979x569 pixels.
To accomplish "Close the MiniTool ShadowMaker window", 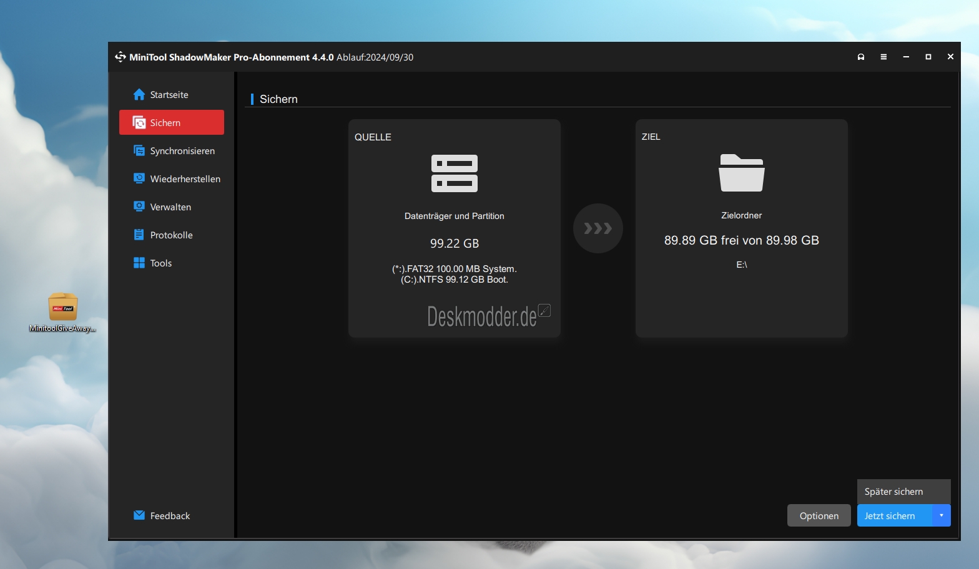I will tap(950, 57).
